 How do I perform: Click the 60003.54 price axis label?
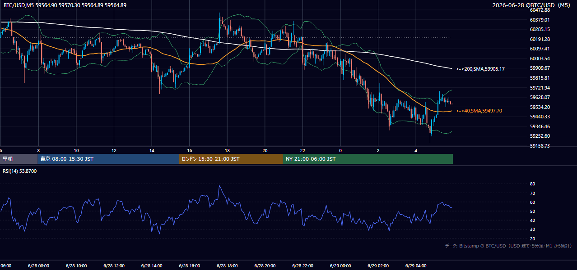pyautogui.click(x=540, y=58)
